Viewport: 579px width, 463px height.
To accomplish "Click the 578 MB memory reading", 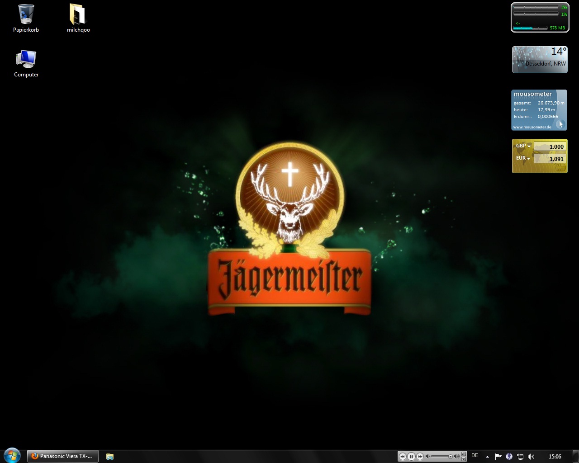I will pyautogui.click(x=557, y=28).
